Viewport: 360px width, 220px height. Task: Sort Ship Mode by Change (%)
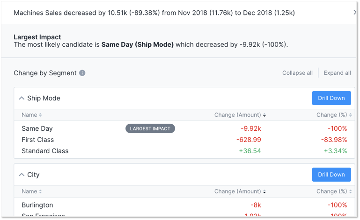click(334, 115)
